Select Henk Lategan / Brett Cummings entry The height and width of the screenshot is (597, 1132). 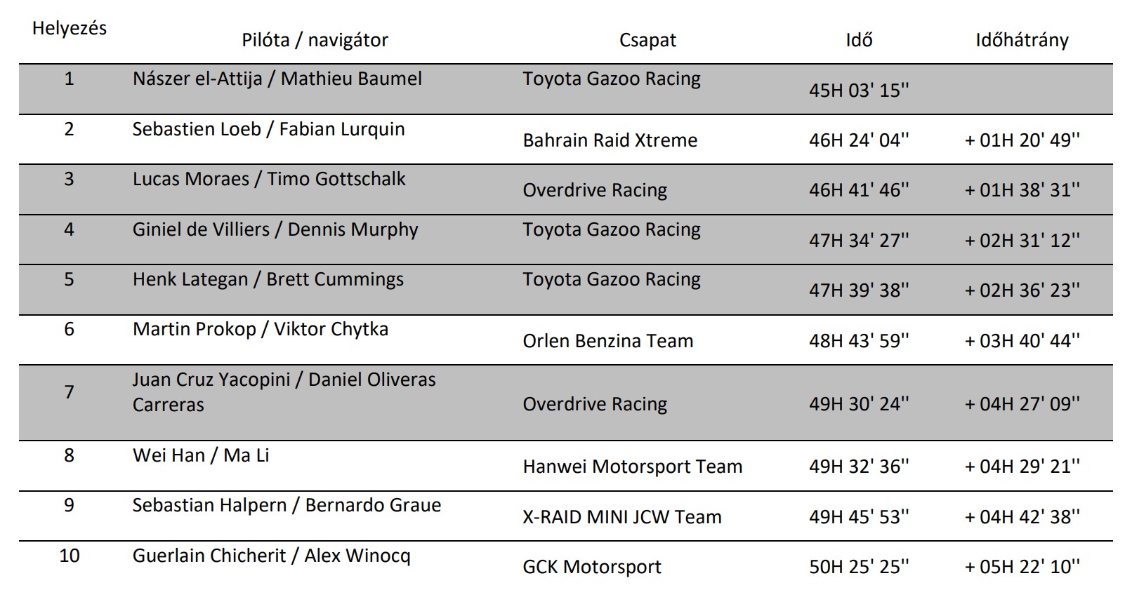[268, 279]
